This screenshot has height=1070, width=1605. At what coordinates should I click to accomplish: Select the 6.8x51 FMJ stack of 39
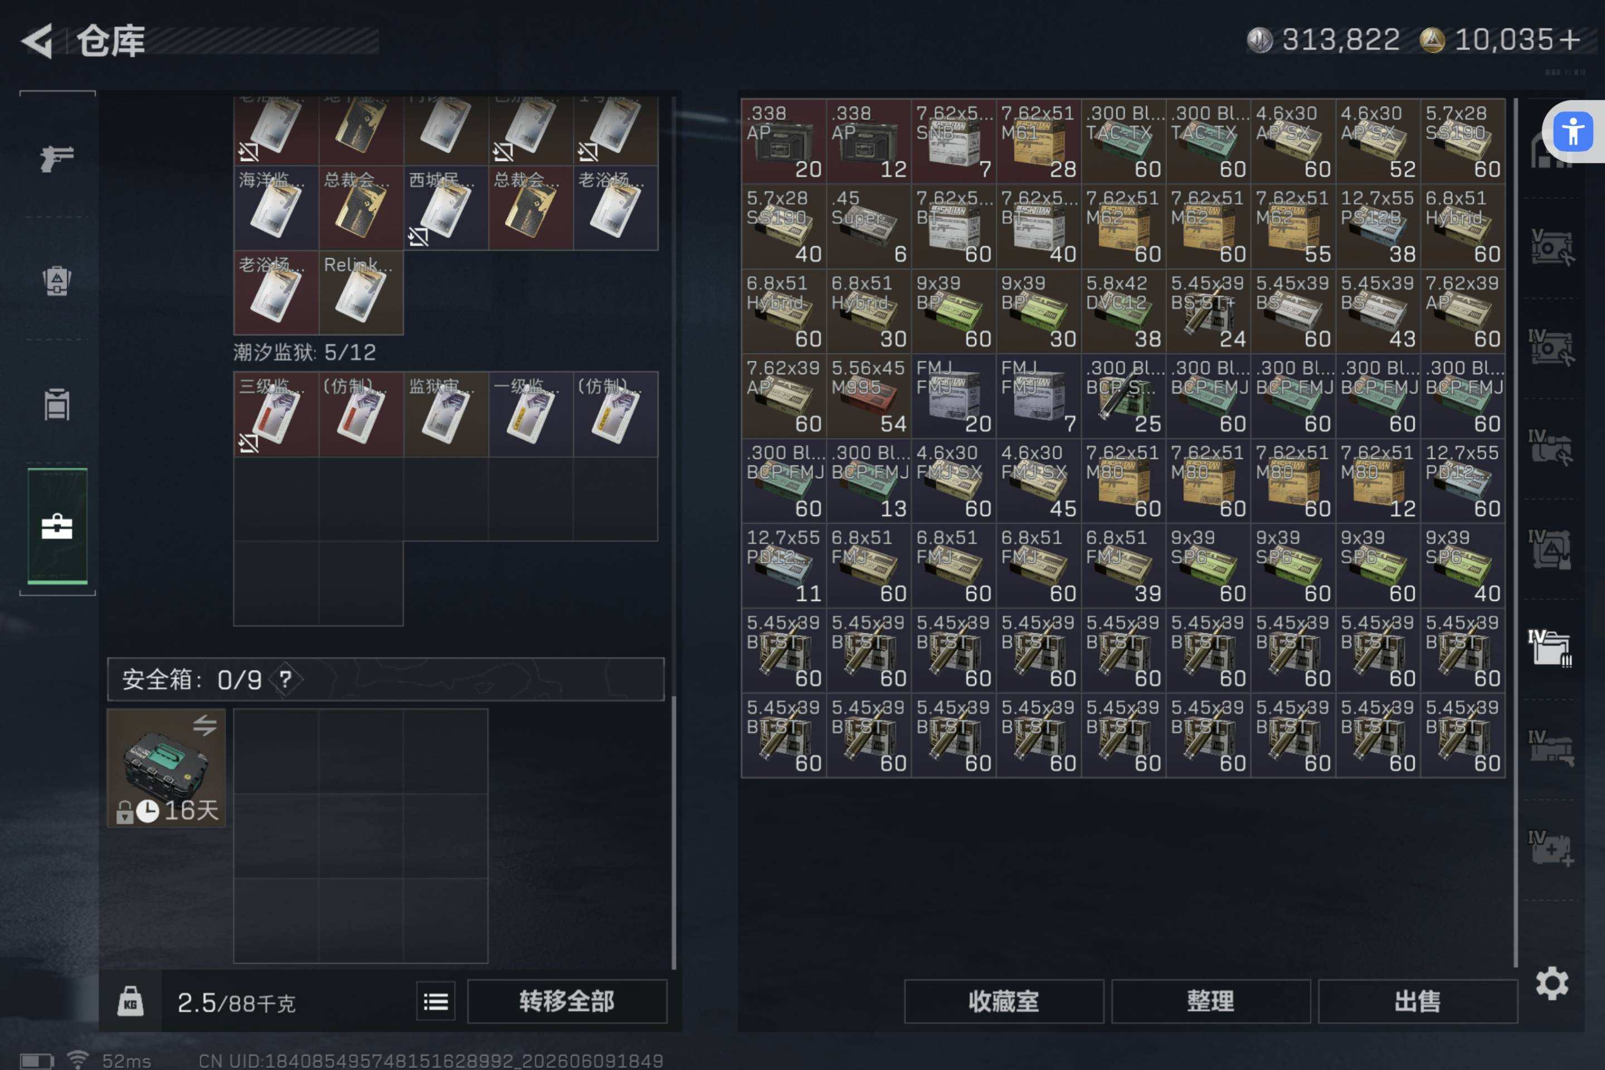coord(1123,566)
